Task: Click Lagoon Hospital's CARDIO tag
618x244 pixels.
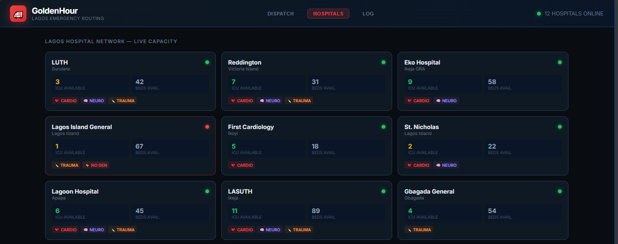Action: pyautogui.click(x=65, y=230)
